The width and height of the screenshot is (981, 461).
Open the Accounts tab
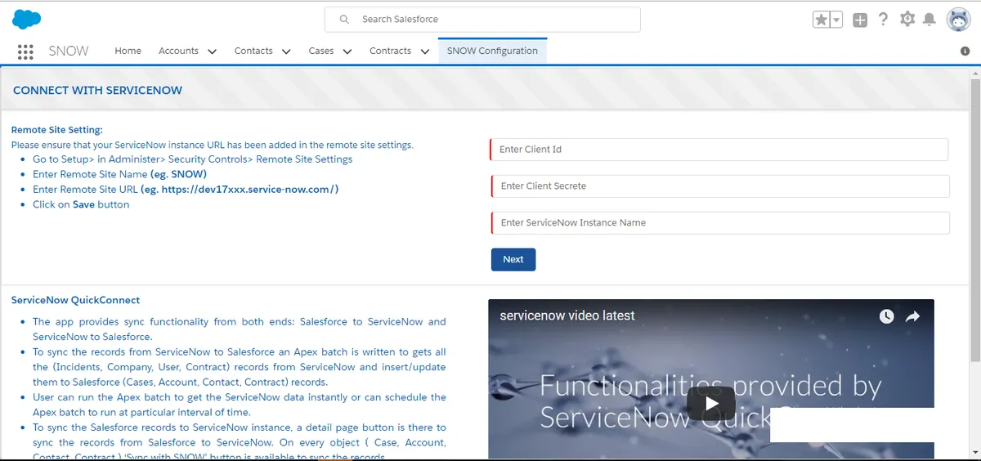[178, 51]
